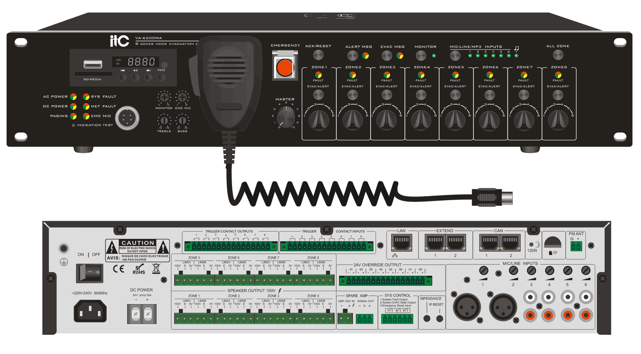Adjust the EMC MIC trim knob
641x354 pixels.
(182, 98)
